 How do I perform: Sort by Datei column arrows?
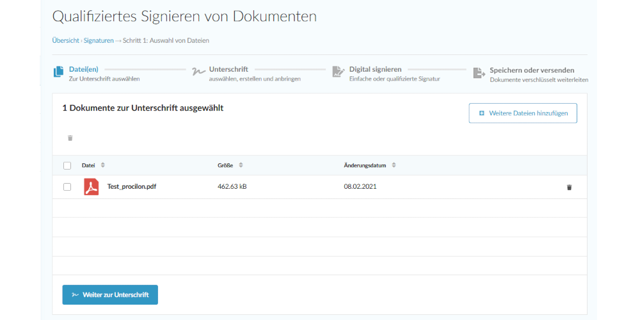click(103, 165)
